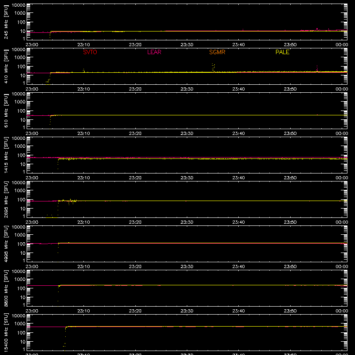Select the 2695 MHz [SFU] axis title

point(6,199)
